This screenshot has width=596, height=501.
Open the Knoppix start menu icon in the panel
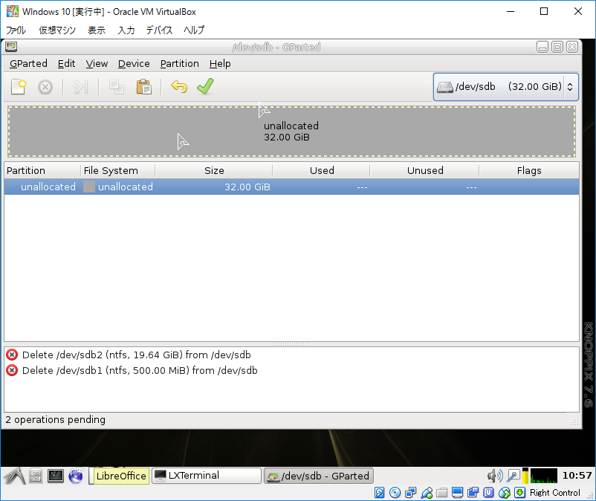pyautogui.click(x=14, y=476)
